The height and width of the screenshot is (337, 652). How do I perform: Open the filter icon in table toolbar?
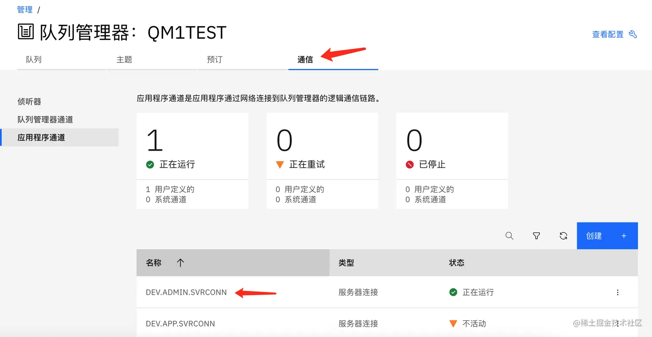(536, 236)
